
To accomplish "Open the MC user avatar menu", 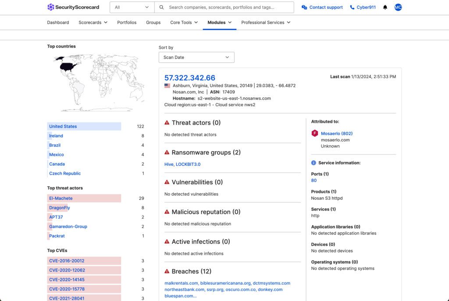I will point(398,7).
